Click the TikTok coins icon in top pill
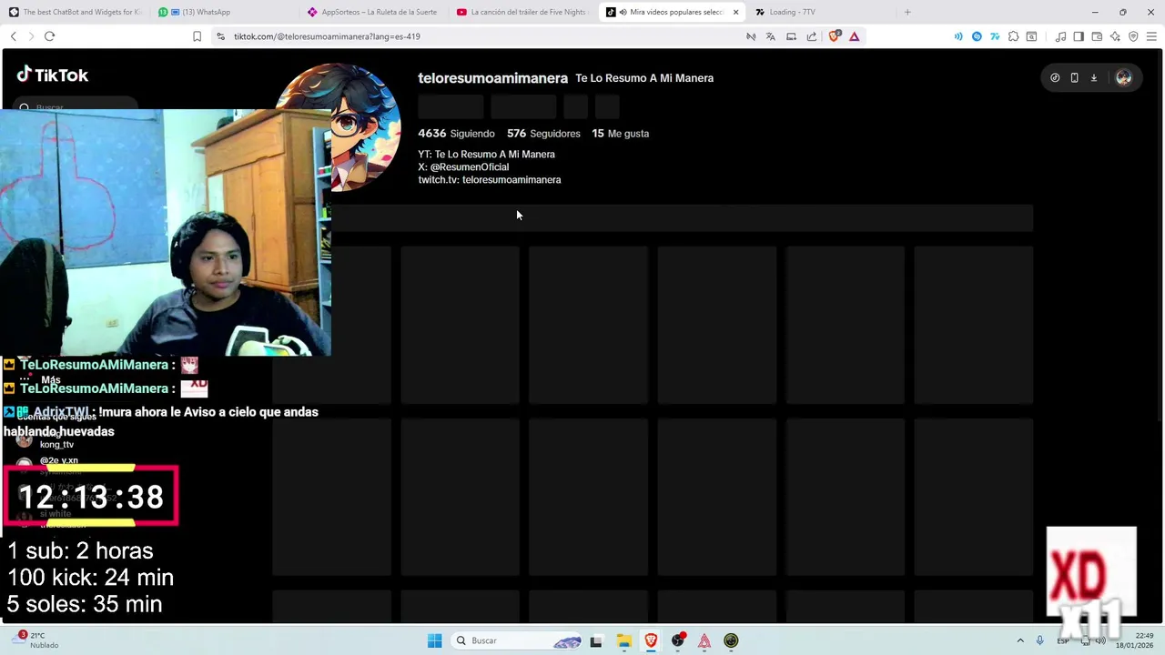This screenshot has width=1165, height=655. coord(1055,78)
